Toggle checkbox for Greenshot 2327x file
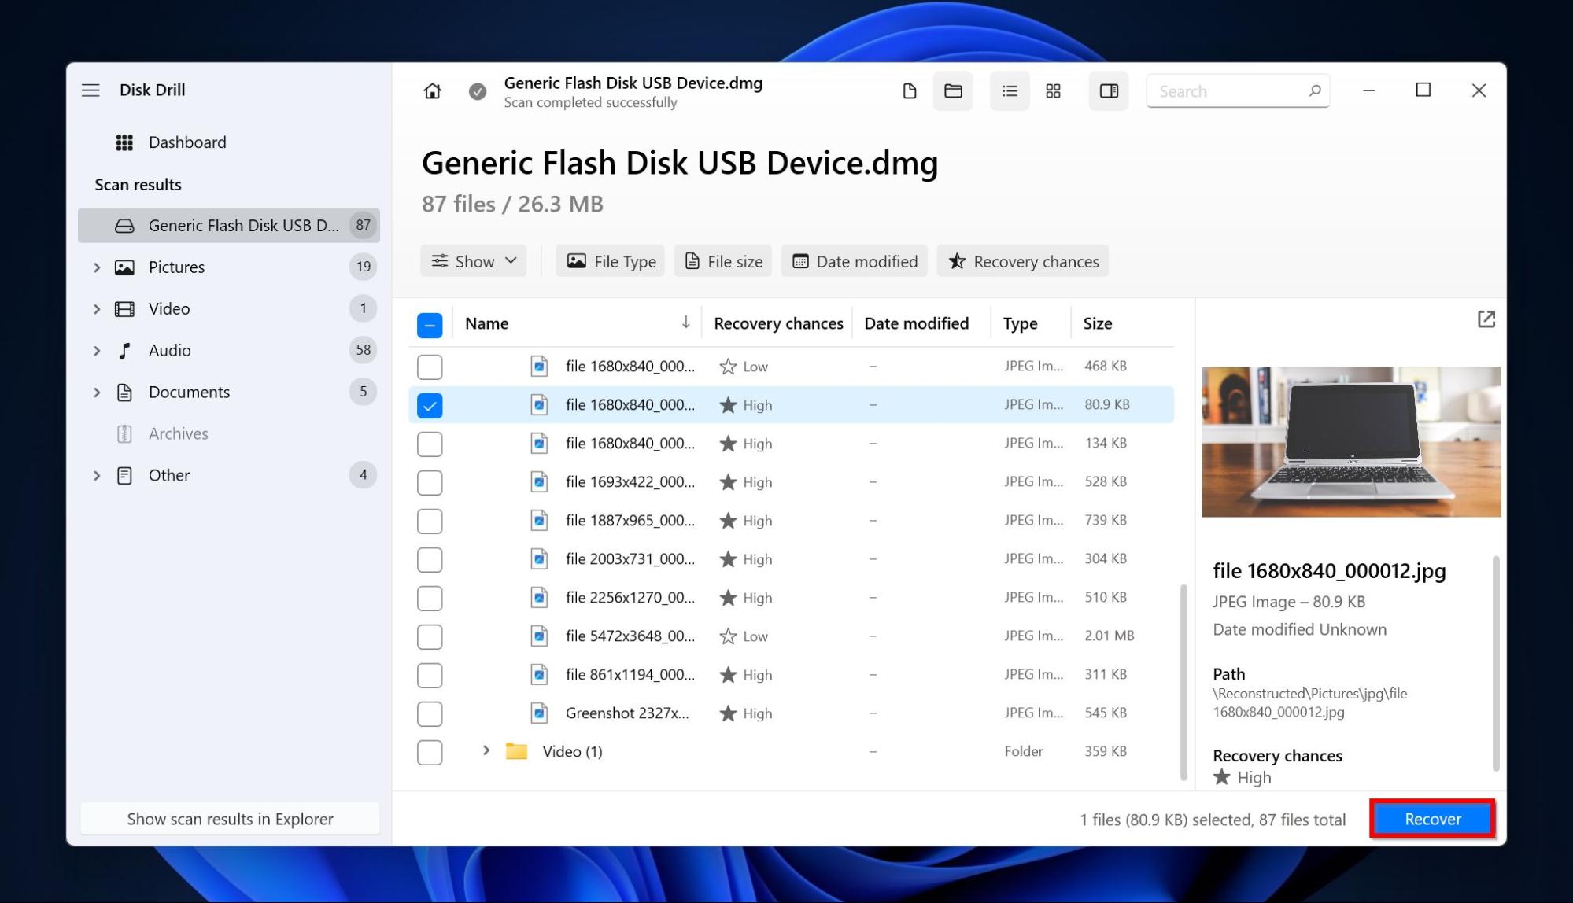The width and height of the screenshot is (1573, 903). click(430, 713)
